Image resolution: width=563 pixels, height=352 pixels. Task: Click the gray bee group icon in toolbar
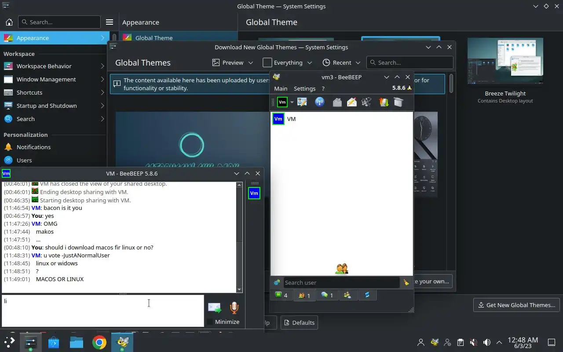(366, 102)
